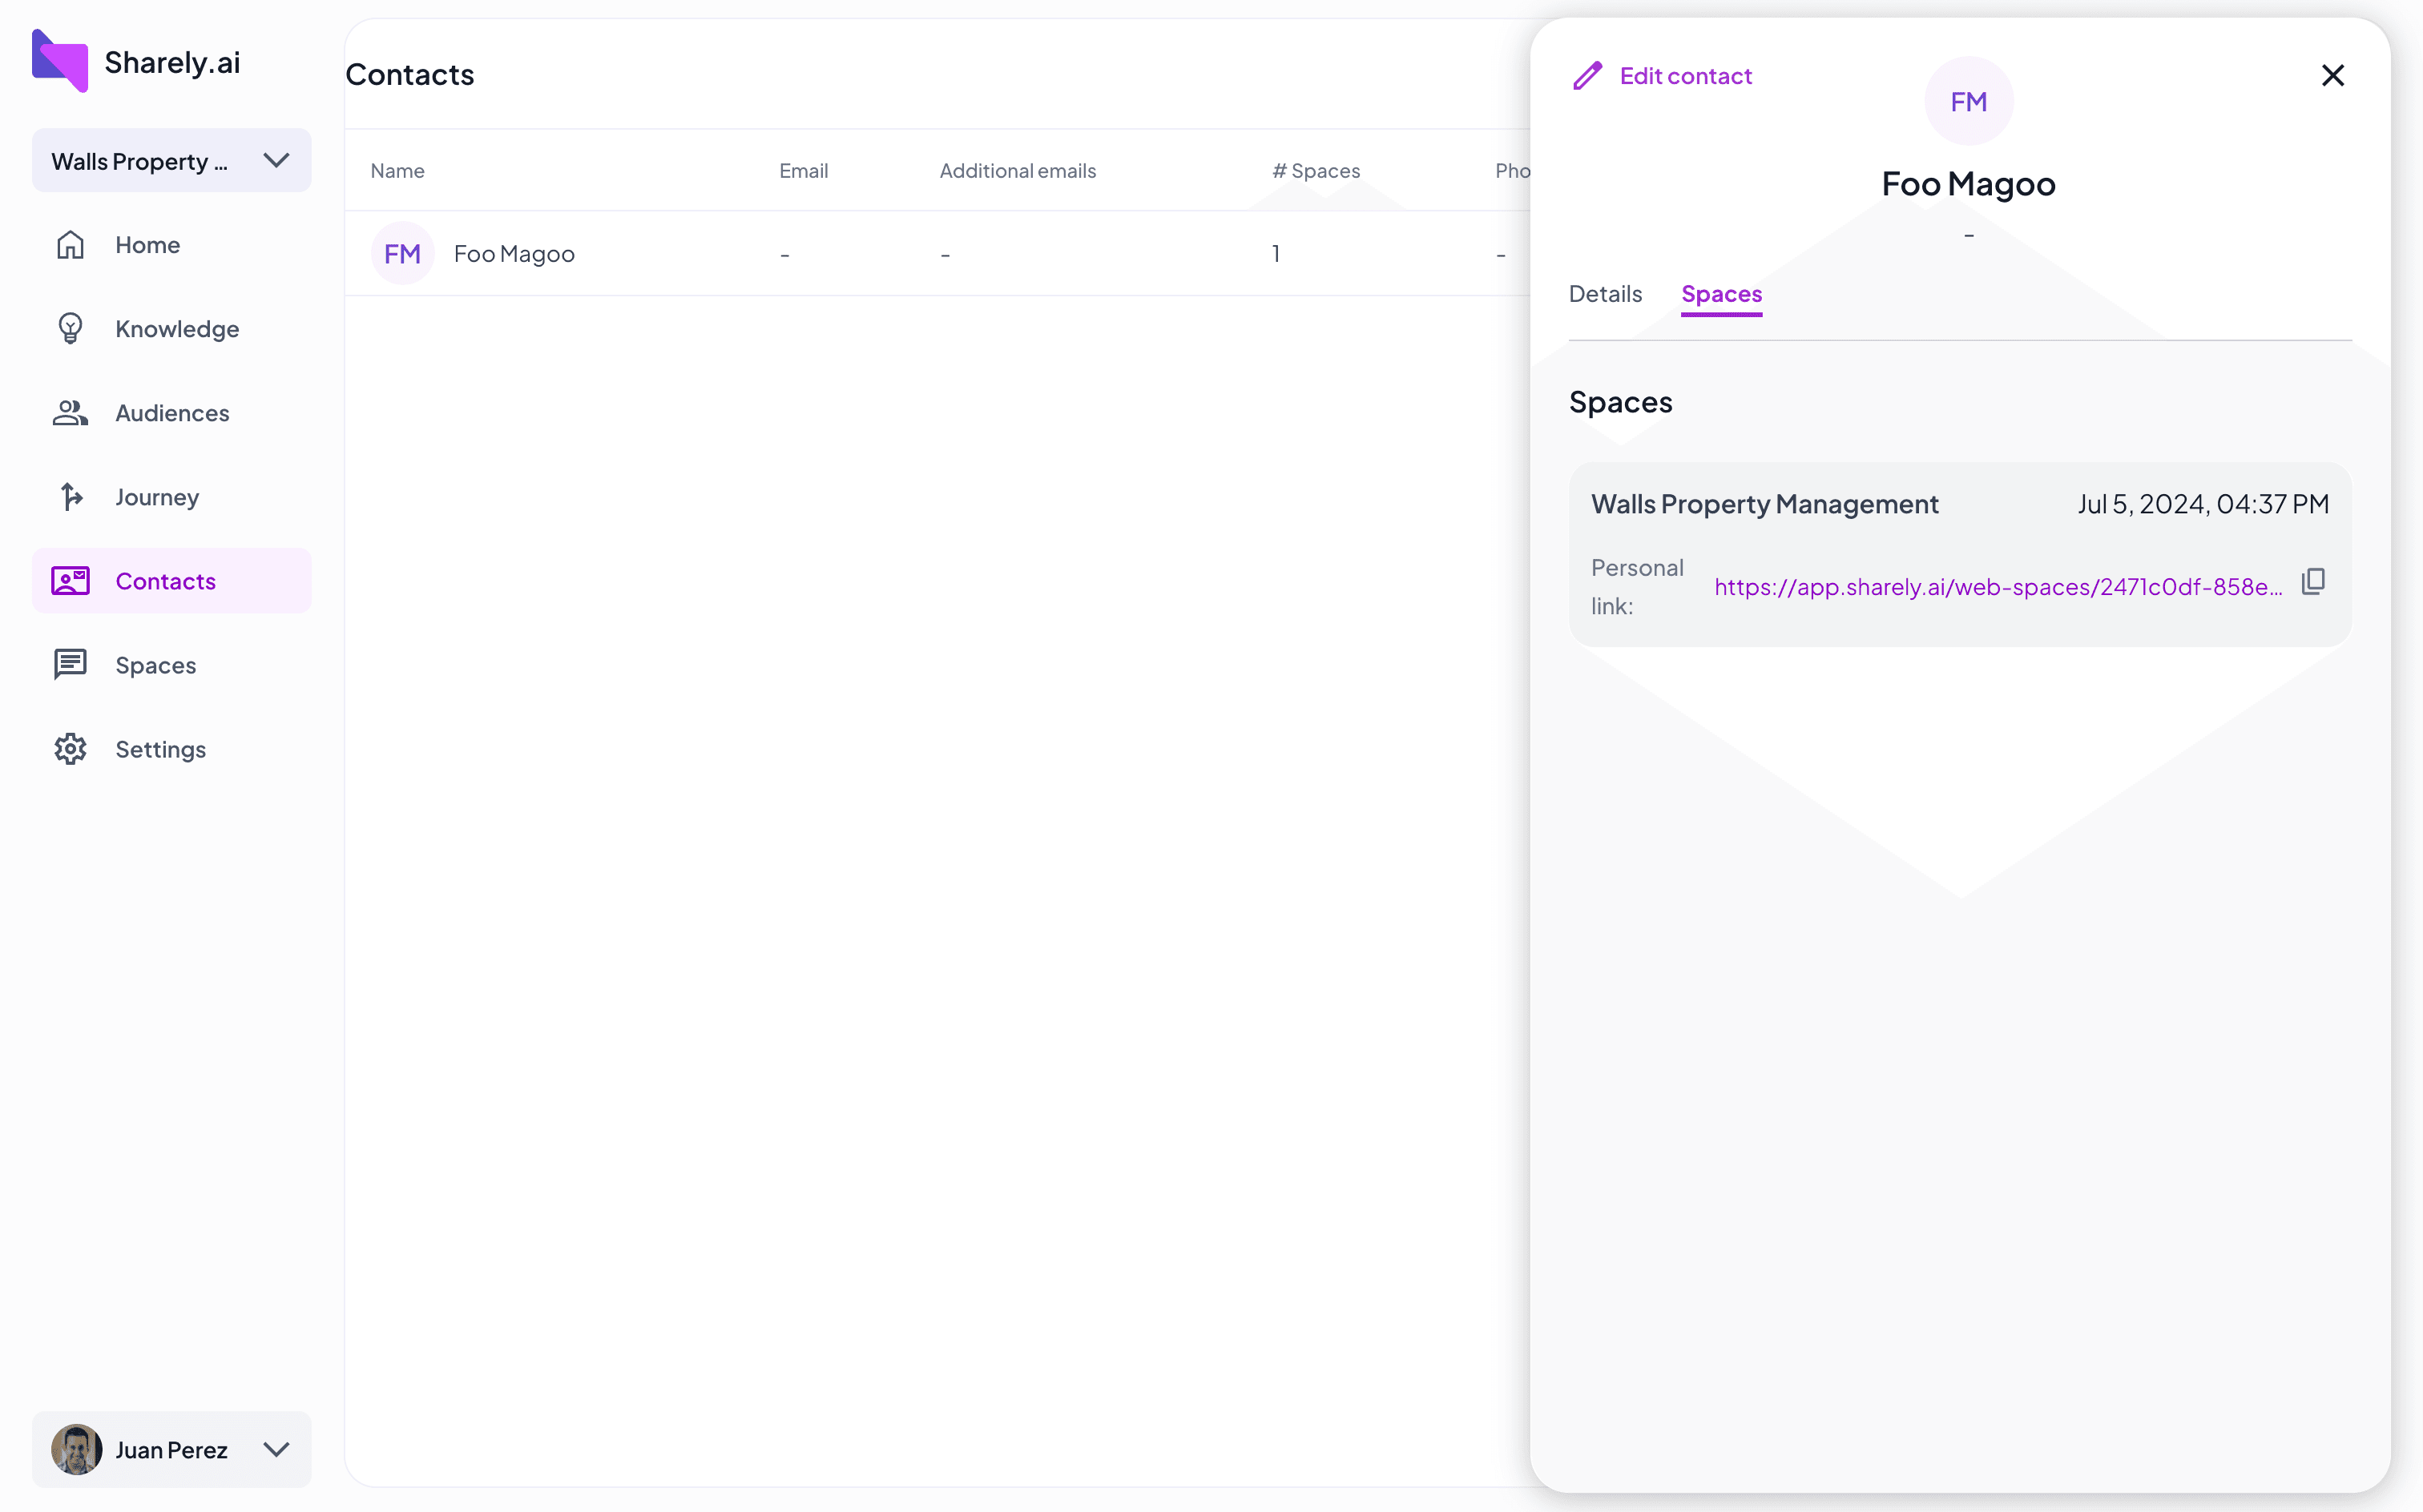
Task: Copy the personal link
Action: (2313, 582)
